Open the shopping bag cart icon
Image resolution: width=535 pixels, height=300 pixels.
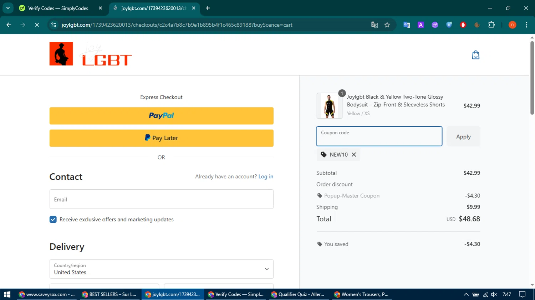[x=475, y=55]
